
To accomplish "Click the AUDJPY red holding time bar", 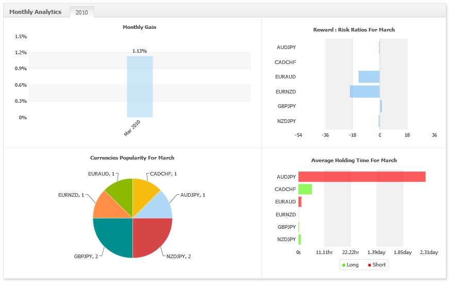I will tap(362, 177).
